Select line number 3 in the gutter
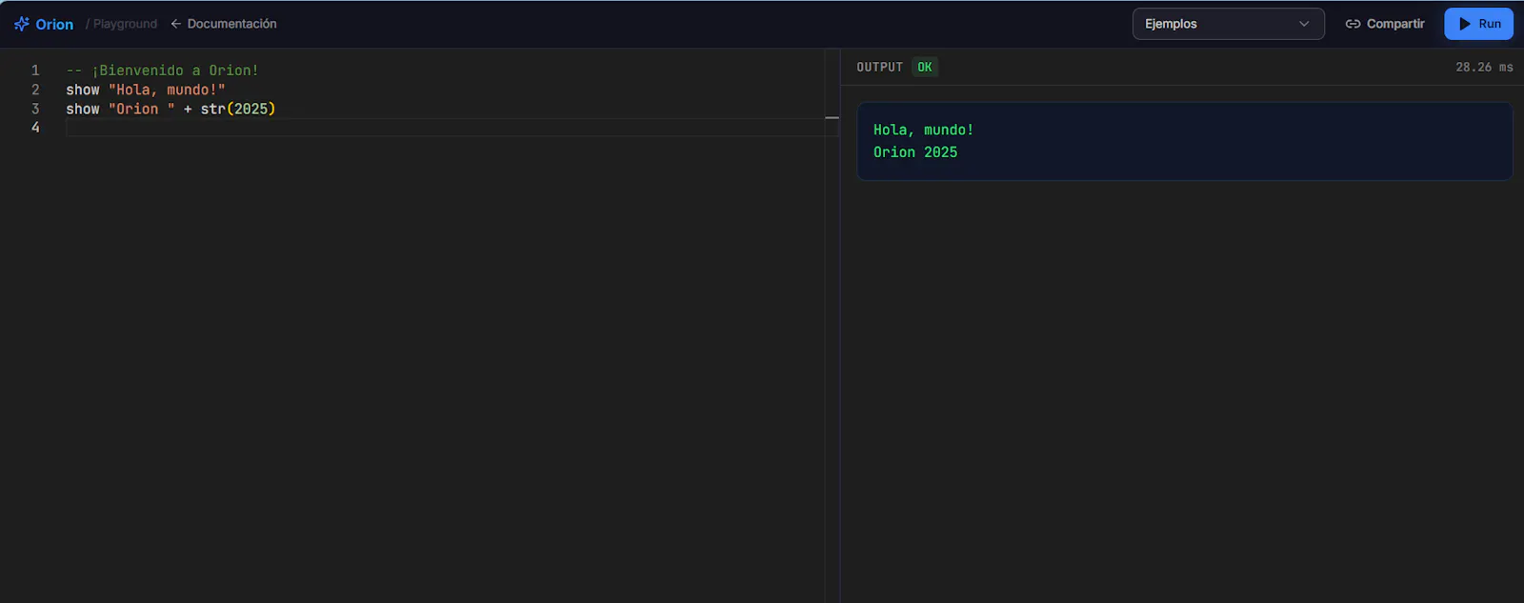This screenshot has height=603, width=1524. [35, 109]
